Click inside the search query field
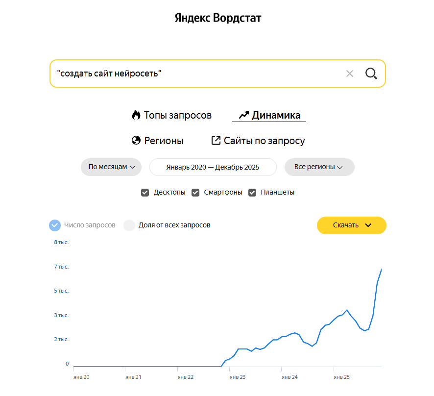Image resolution: width=434 pixels, height=396 pixels. (196, 73)
